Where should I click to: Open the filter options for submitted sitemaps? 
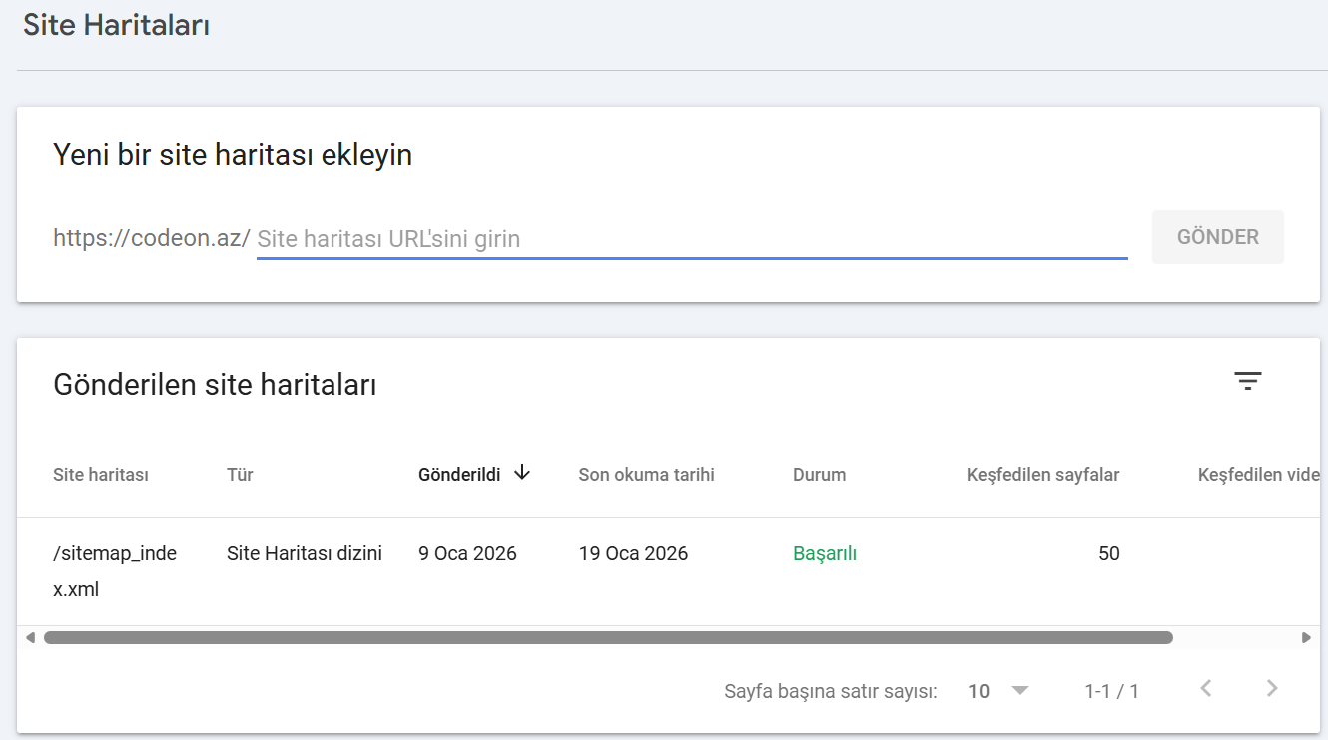[1247, 380]
